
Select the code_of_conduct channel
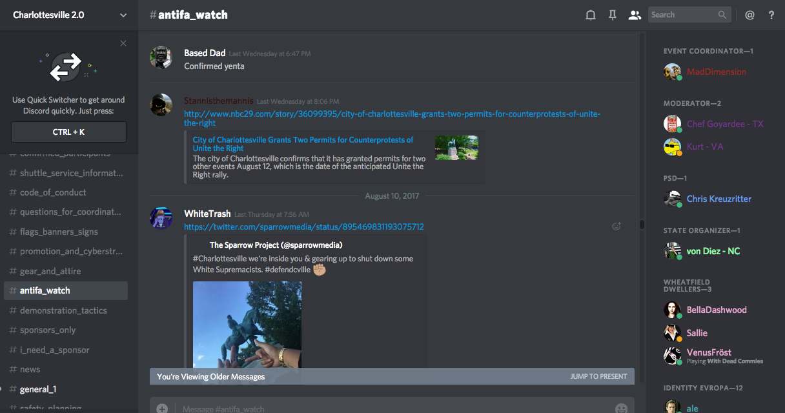pyautogui.click(x=53, y=192)
